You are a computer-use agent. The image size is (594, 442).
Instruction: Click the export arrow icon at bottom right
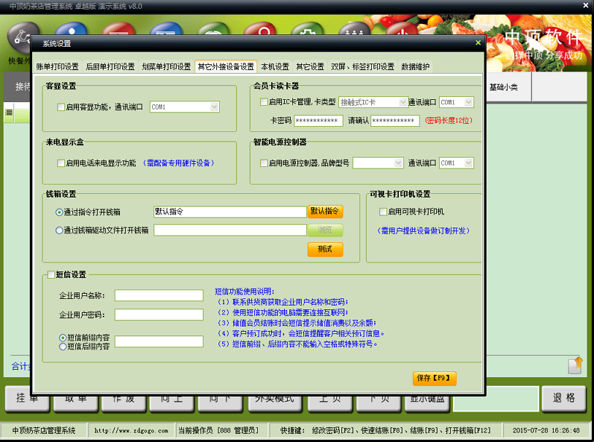tap(575, 365)
